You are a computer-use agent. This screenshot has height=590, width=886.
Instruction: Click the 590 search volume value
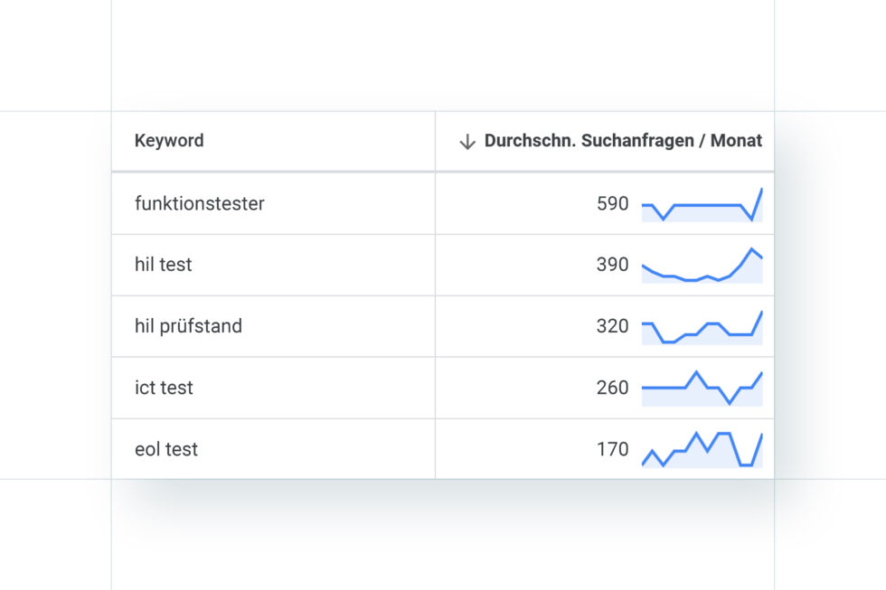[x=613, y=203]
